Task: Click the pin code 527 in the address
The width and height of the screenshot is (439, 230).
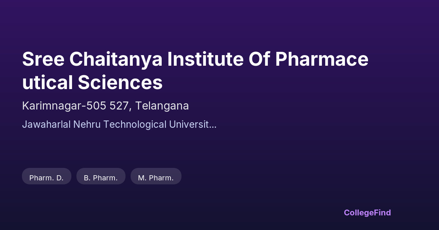Action: (x=123, y=106)
